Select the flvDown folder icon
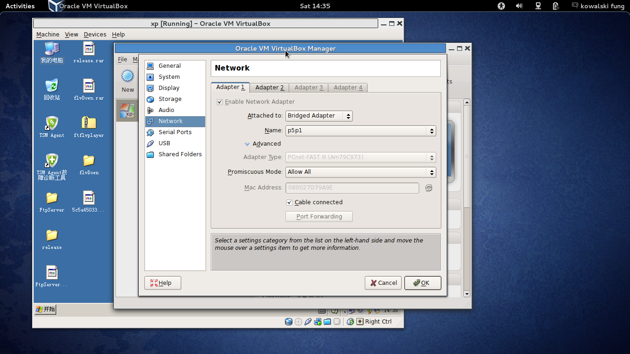The image size is (630, 354). tap(89, 164)
